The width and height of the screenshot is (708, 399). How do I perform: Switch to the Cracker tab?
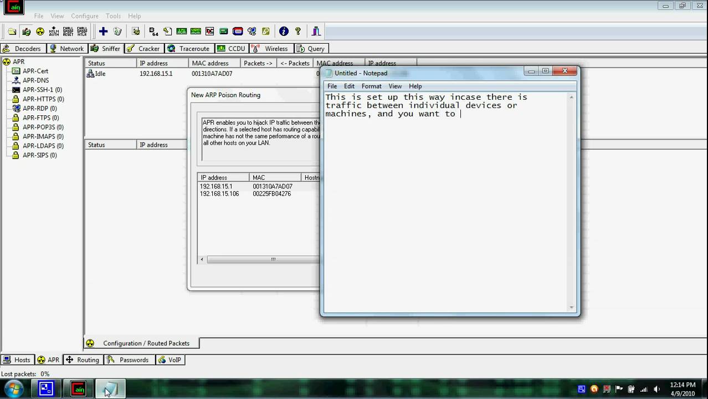pyautogui.click(x=143, y=49)
